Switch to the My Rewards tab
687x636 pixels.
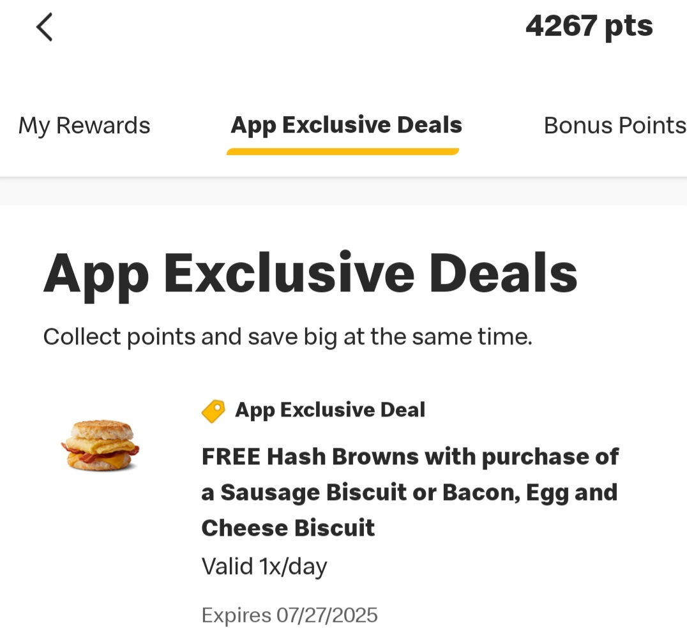(84, 126)
